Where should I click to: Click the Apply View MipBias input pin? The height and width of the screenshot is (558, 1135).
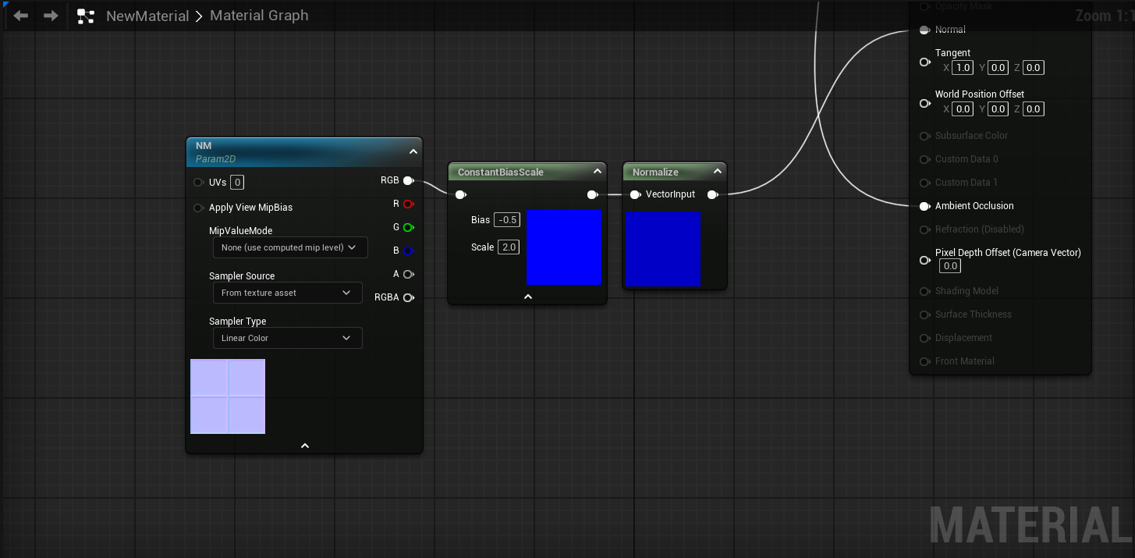(199, 208)
